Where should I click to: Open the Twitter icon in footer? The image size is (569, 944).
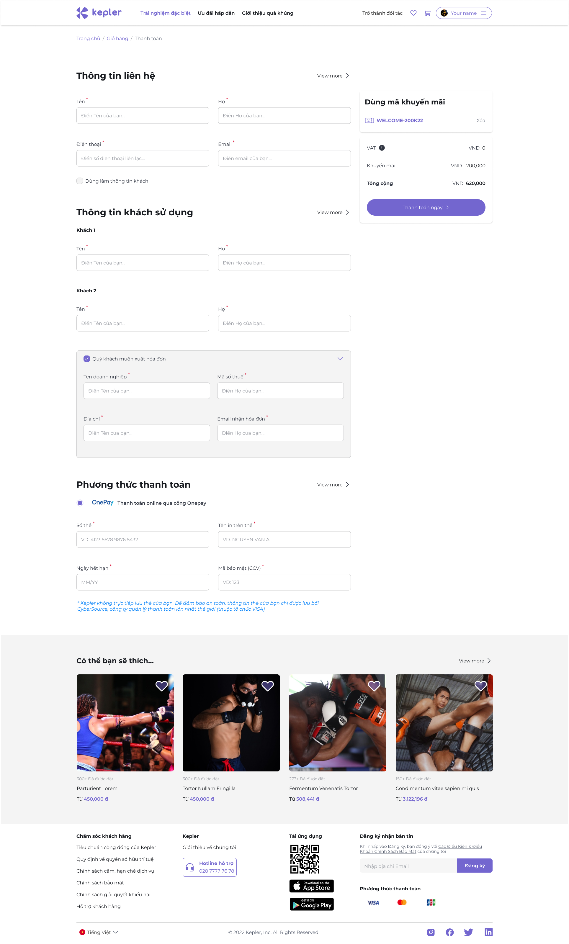pos(468,932)
